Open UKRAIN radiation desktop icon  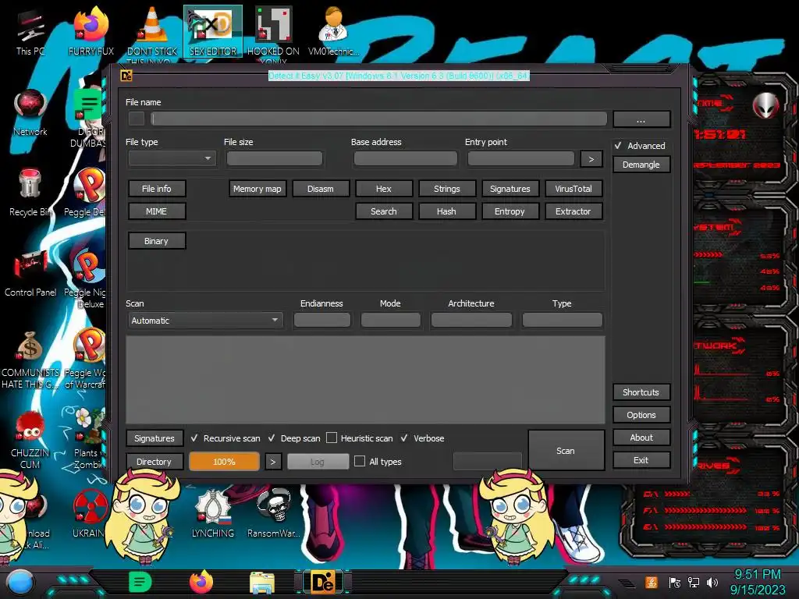coord(90,513)
